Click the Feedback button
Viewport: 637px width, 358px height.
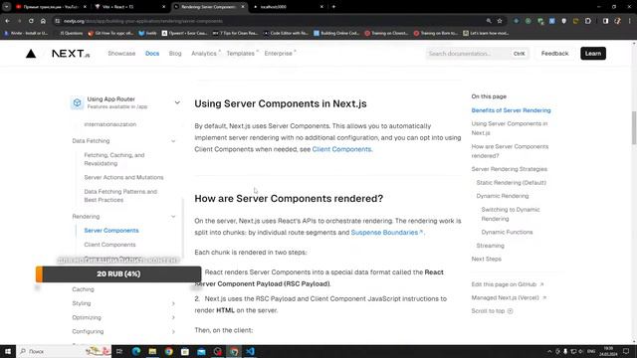554,53
